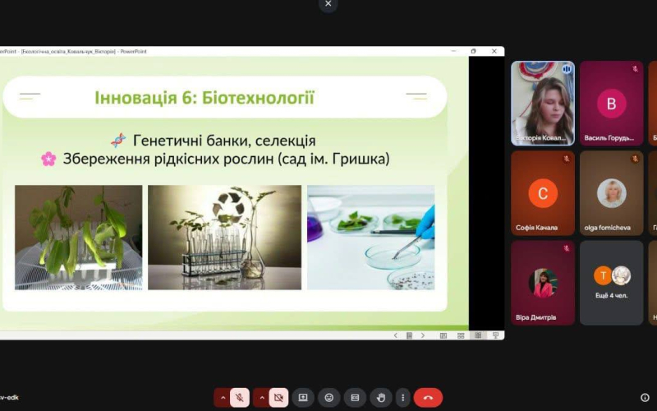
Task: Switch to PowerPoint Normal view icon
Action: point(443,335)
